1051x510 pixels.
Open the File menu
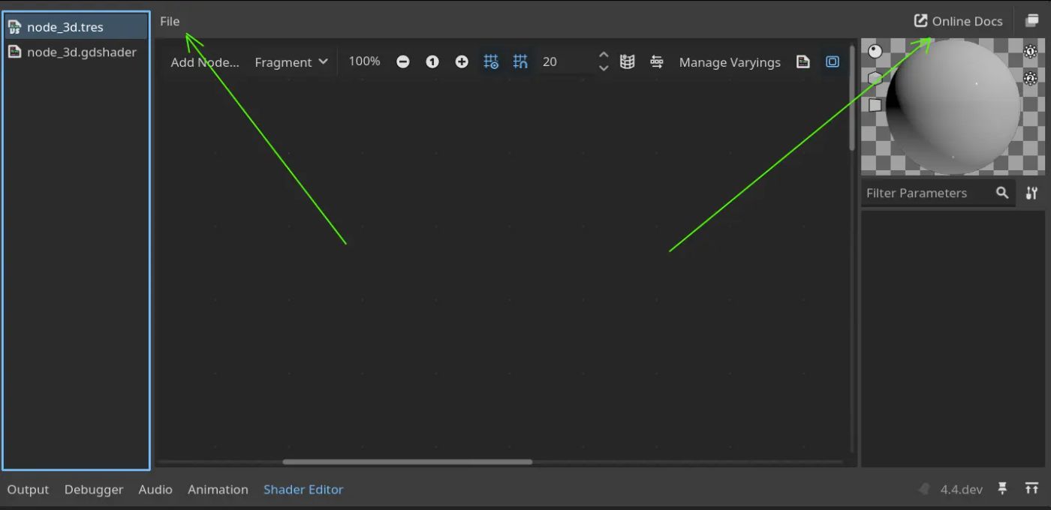pos(170,21)
